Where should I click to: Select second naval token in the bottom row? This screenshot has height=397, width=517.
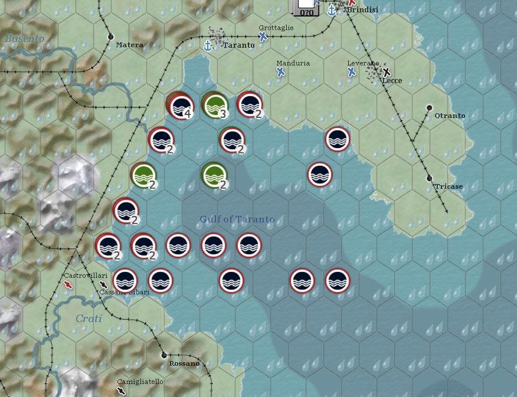coord(161,281)
